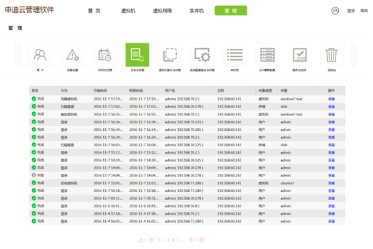Open warning triangle alarm settings icon
Screen dimensions: 373x249
(x=72, y=55)
